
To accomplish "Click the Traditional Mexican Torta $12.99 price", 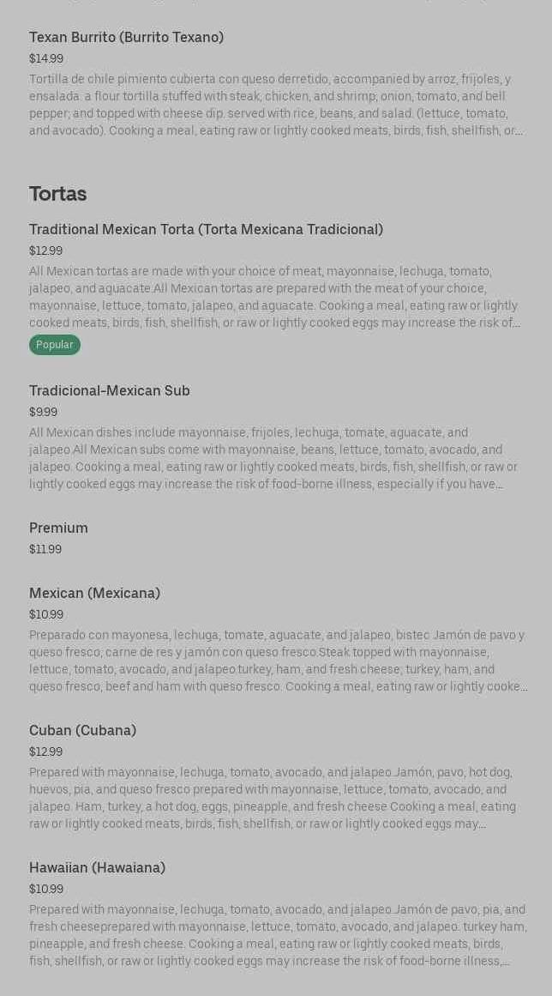I will (45, 251).
